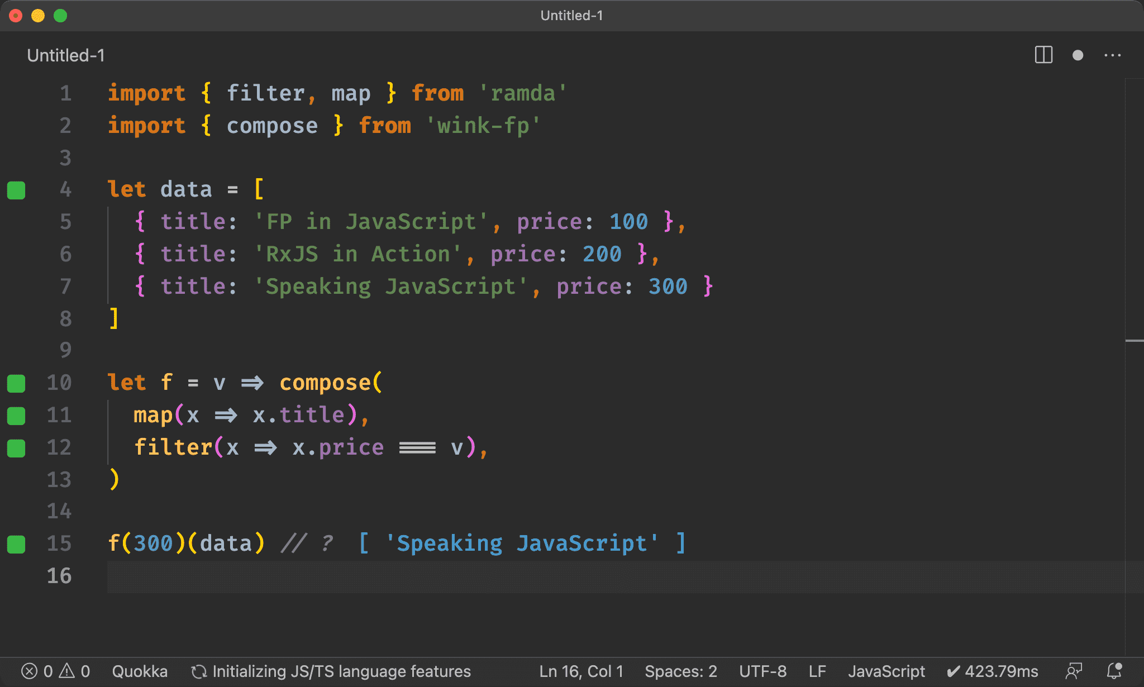Click the filter( call on line 12
Screen dimensions: 1144x687
pos(179,447)
